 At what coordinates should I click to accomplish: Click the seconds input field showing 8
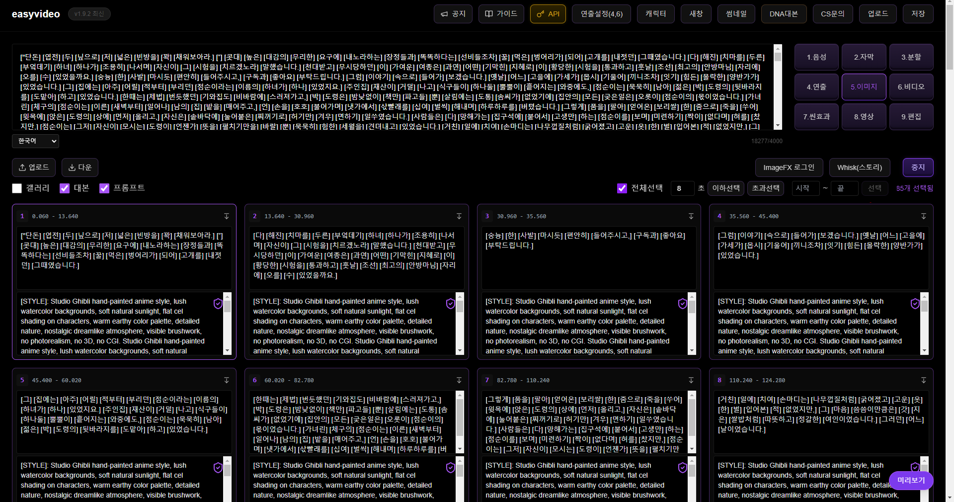pyautogui.click(x=682, y=188)
